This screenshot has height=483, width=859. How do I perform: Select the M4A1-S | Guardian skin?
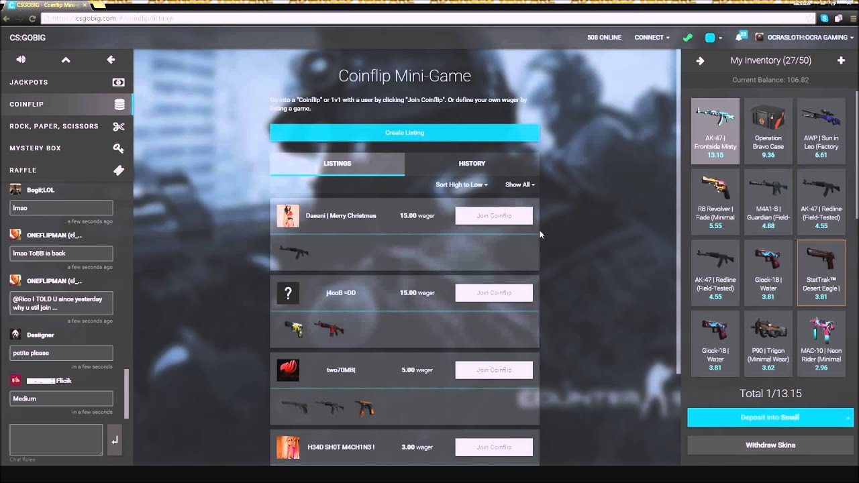(x=768, y=201)
